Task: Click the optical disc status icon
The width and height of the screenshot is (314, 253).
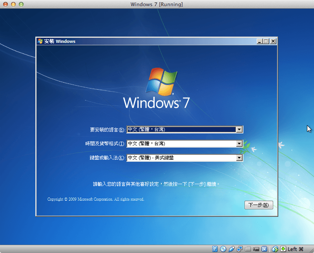Action: click(x=223, y=249)
